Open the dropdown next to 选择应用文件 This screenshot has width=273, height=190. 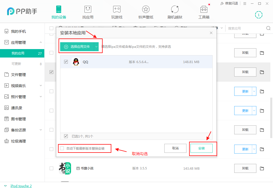click(x=97, y=46)
